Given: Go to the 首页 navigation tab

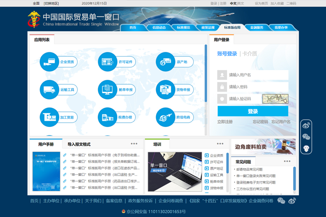Looking at the screenshot, I should point(133,27).
